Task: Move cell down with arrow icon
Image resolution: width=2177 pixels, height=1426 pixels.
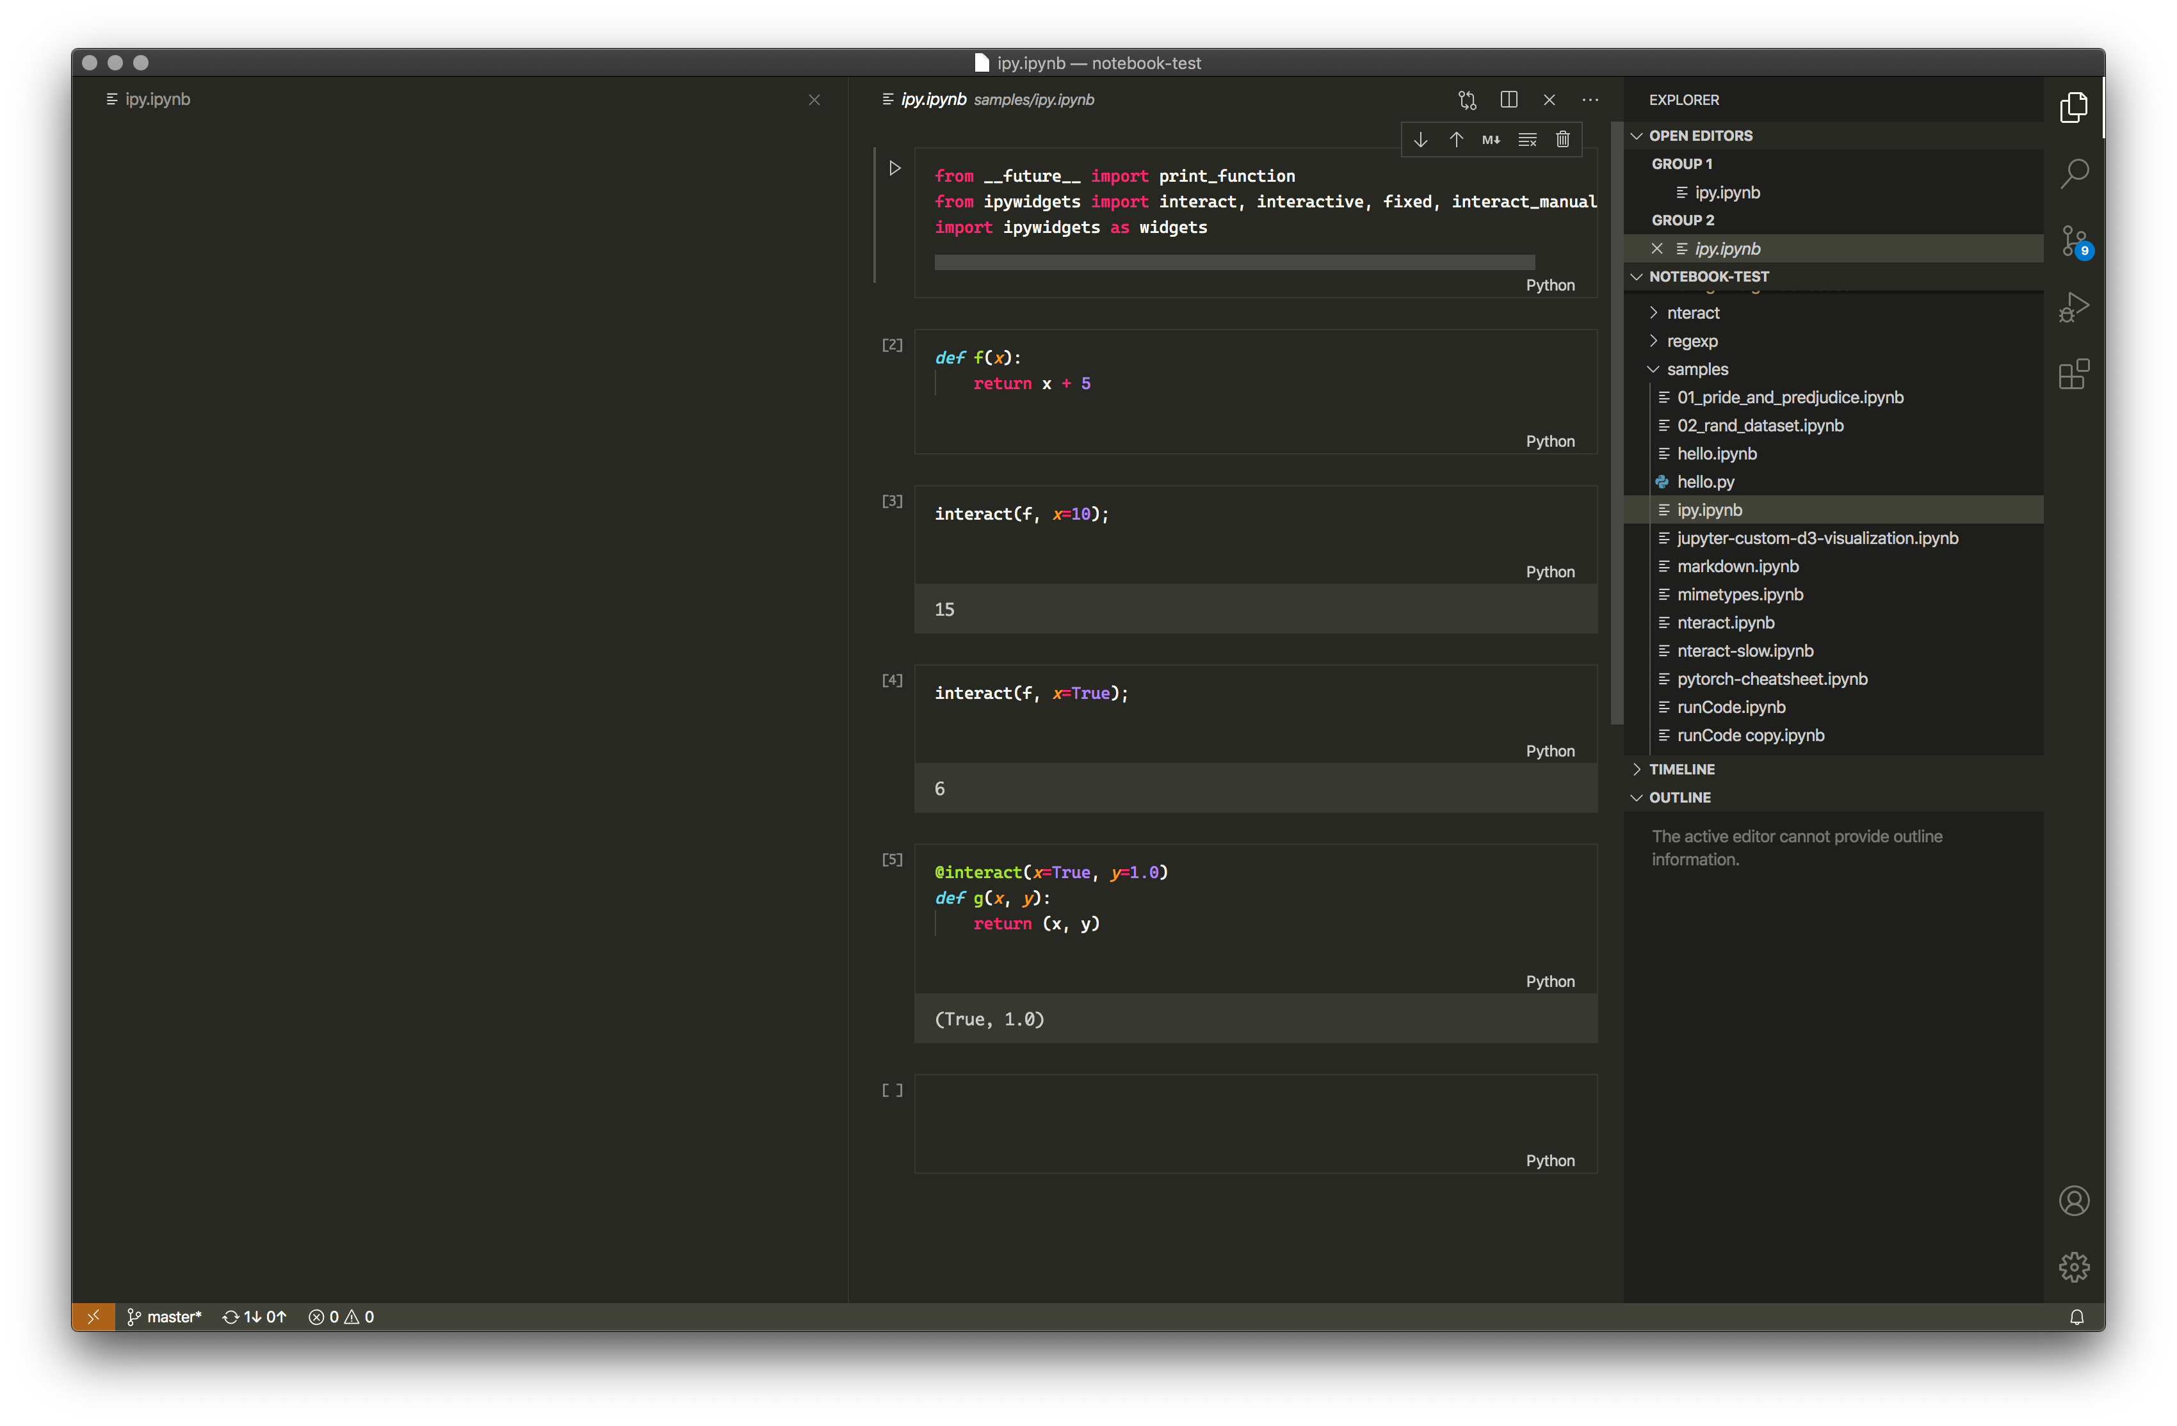Action: click(1421, 140)
